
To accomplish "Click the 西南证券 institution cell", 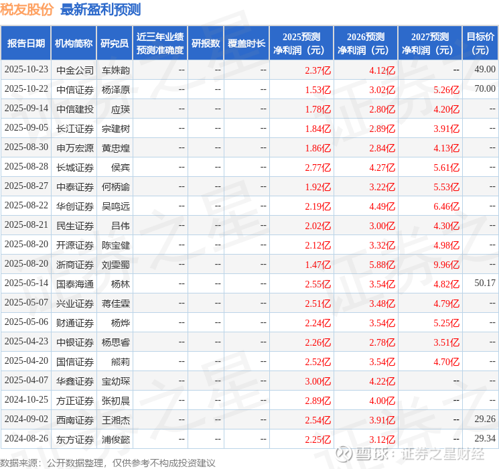I will point(75,420).
